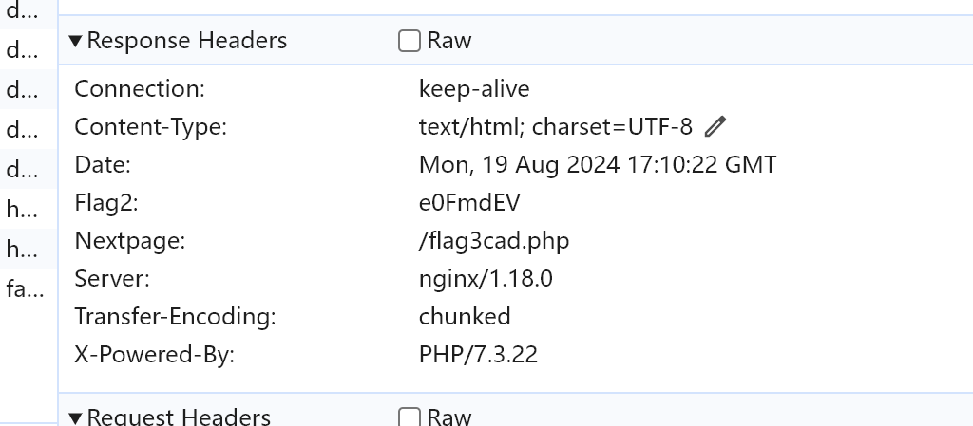Click the pencil icon to edit Content-Type
Screen dimensions: 973x426
pos(716,126)
